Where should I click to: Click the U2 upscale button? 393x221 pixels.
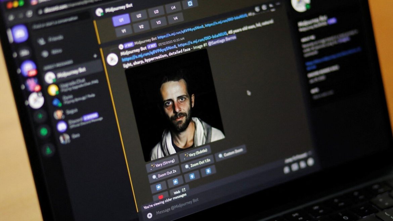pyautogui.click(x=139, y=15)
